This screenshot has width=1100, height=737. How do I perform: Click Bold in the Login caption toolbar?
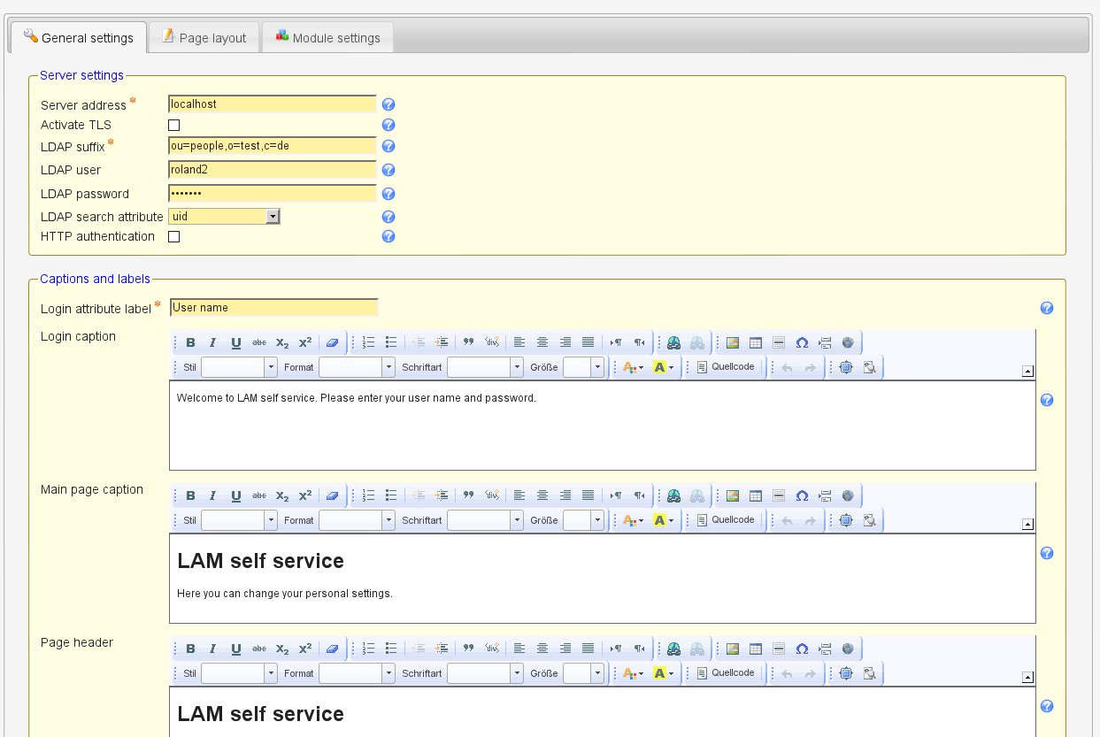[190, 343]
